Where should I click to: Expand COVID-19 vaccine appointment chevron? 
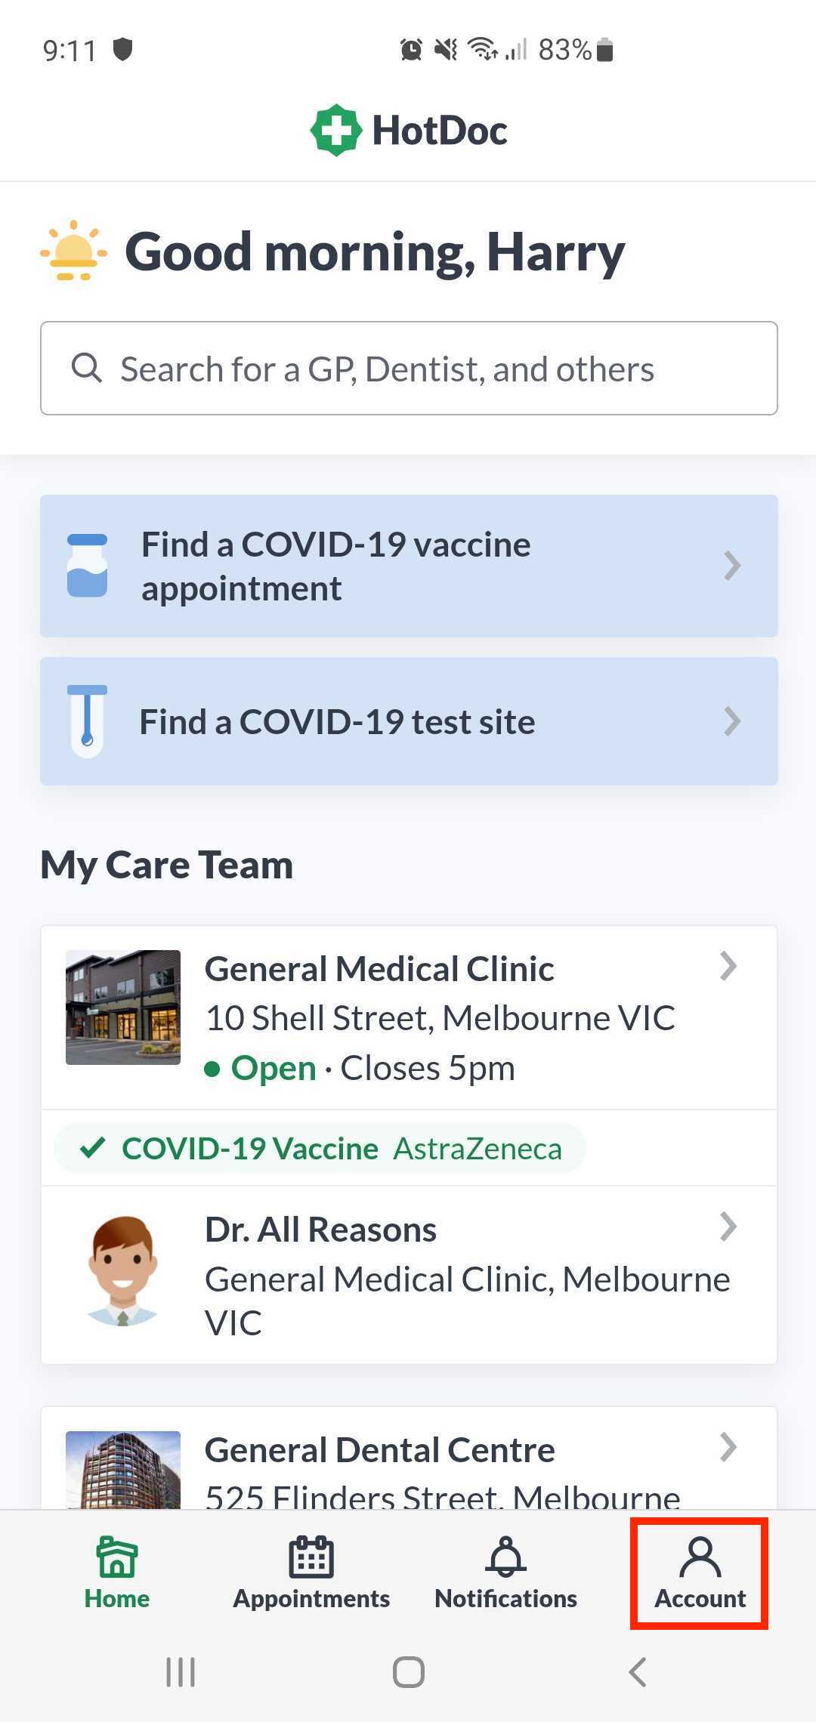coord(731,566)
